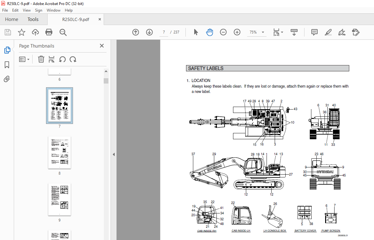Rotate page counterclockwise
This screenshot has width=374, height=240.
click(63, 59)
